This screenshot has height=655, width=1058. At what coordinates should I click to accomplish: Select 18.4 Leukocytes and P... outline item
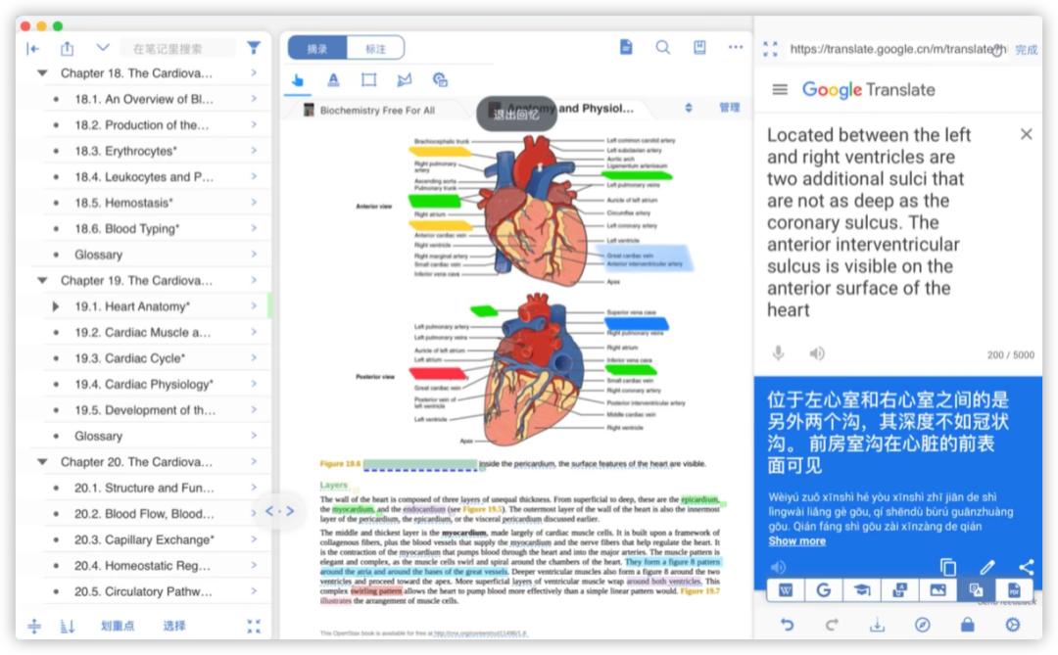pyautogui.click(x=144, y=177)
